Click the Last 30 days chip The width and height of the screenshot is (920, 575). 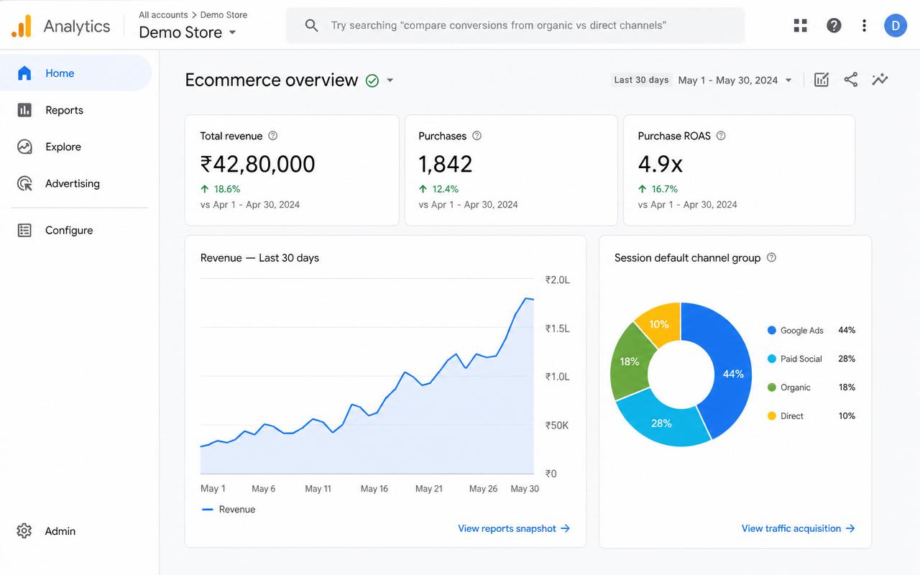click(641, 80)
